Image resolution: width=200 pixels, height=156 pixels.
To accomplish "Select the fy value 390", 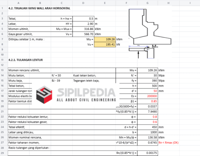I will 148,81.
